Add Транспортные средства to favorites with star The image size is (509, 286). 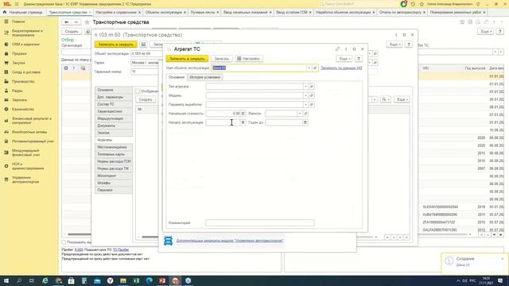87,22
